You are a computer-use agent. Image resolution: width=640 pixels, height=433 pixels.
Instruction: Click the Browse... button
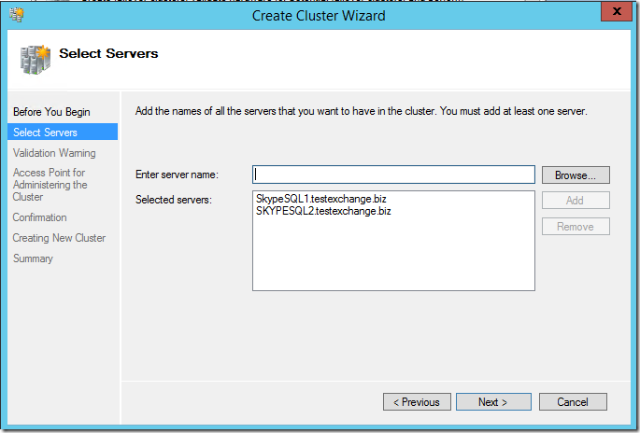tap(576, 175)
